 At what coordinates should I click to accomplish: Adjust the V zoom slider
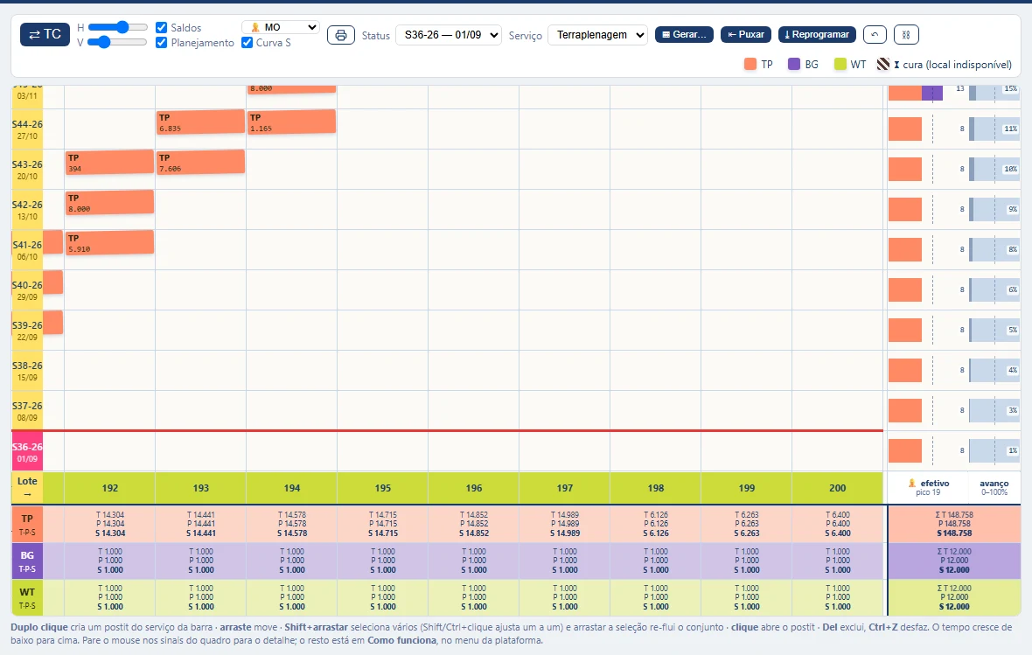click(x=118, y=42)
